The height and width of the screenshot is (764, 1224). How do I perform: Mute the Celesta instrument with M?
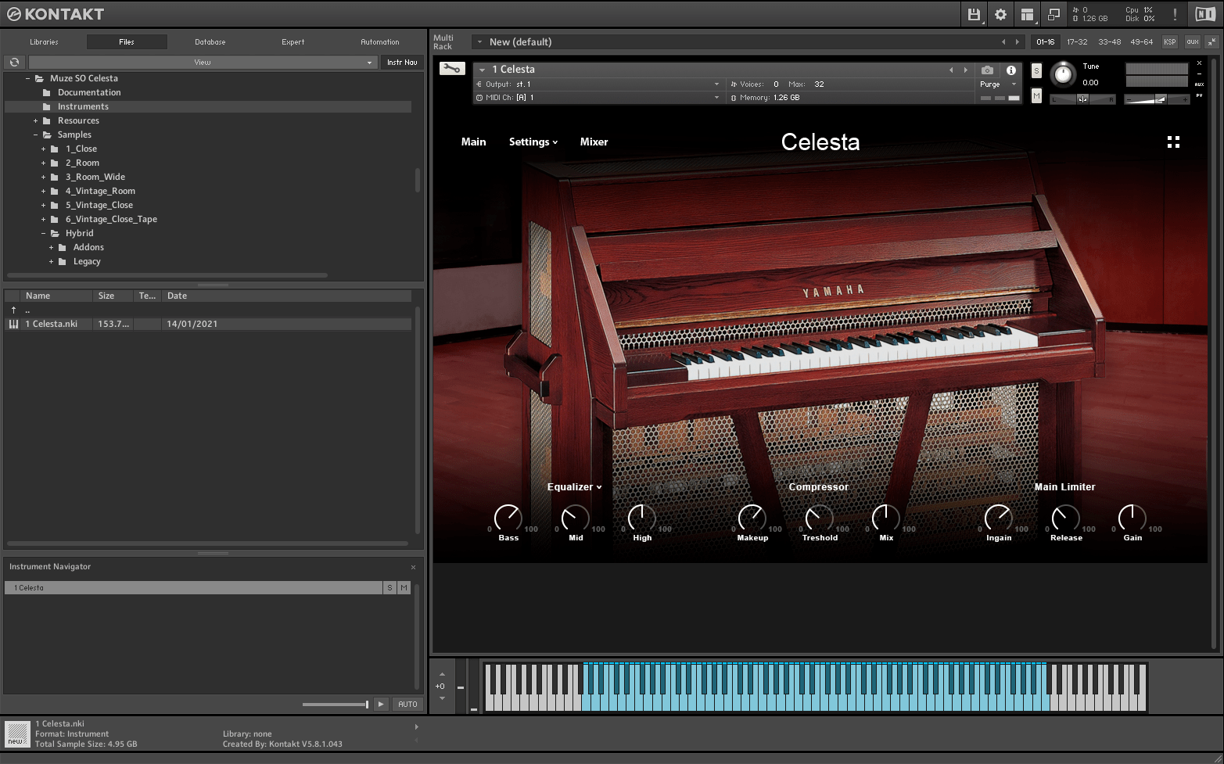click(1036, 95)
